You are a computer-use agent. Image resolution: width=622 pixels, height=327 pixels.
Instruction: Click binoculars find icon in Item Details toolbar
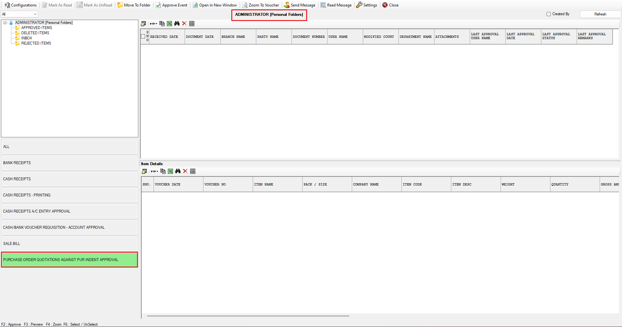pyautogui.click(x=178, y=171)
